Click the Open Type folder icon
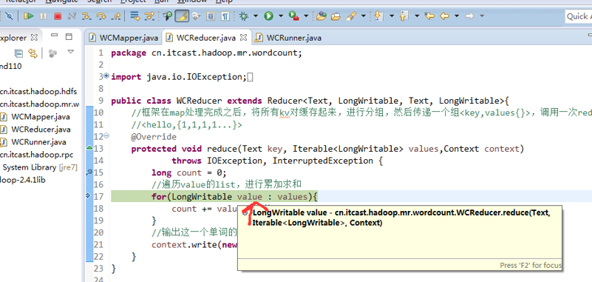 click(x=321, y=16)
